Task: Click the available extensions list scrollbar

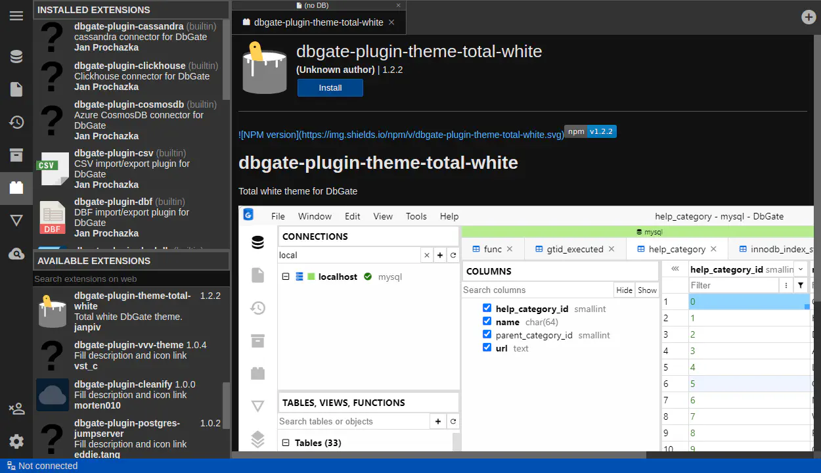Action: [227, 406]
